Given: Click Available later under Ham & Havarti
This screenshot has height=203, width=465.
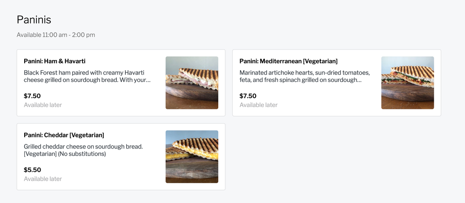Looking at the screenshot, I should pyautogui.click(x=43, y=105).
